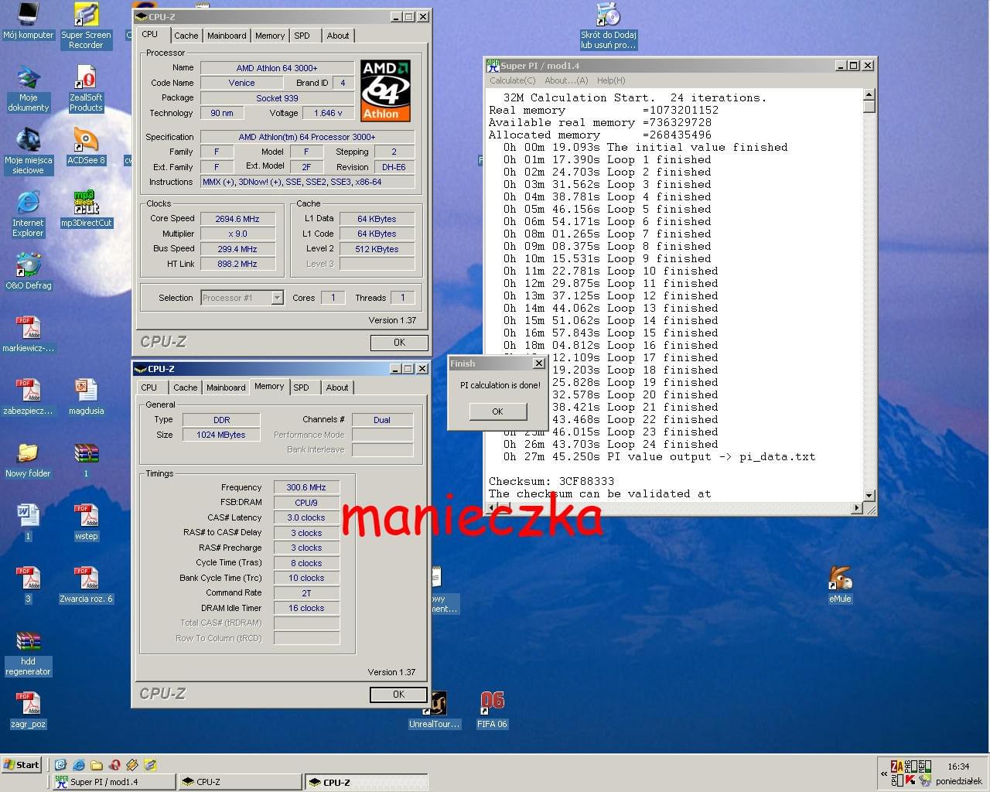Select the Skrót do Dodaj lub usuń shortcut

609,26
